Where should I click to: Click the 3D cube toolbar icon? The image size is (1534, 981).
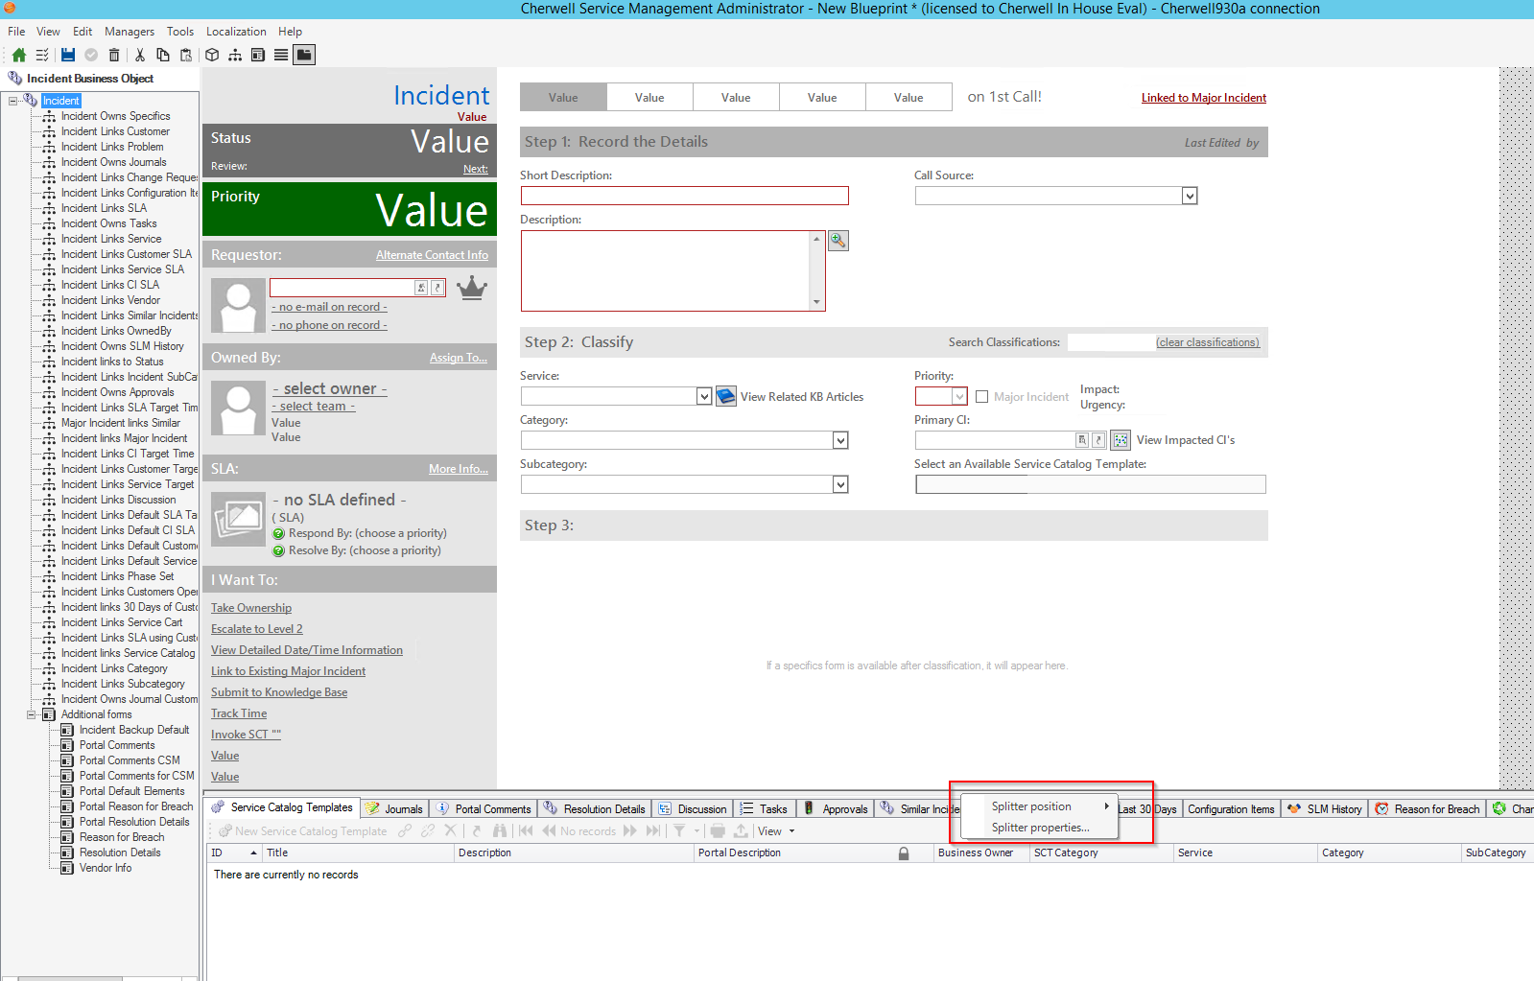tap(212, 55)
